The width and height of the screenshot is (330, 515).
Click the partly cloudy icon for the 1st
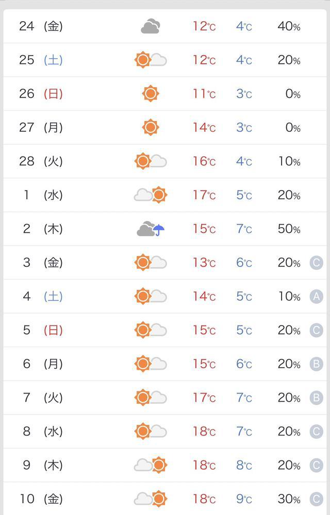[x=151, y=195]
